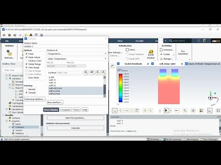Click the Manage activities icon

click(161, 59)
